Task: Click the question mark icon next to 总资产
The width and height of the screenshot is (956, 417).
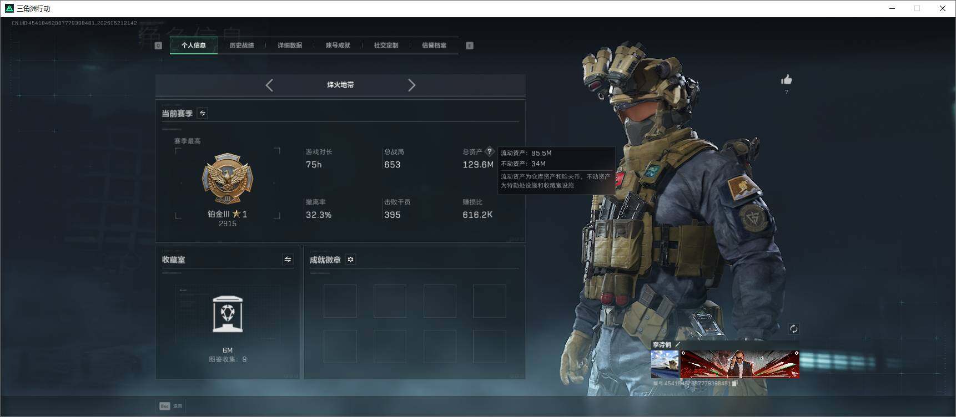Action: pos(489,151)
